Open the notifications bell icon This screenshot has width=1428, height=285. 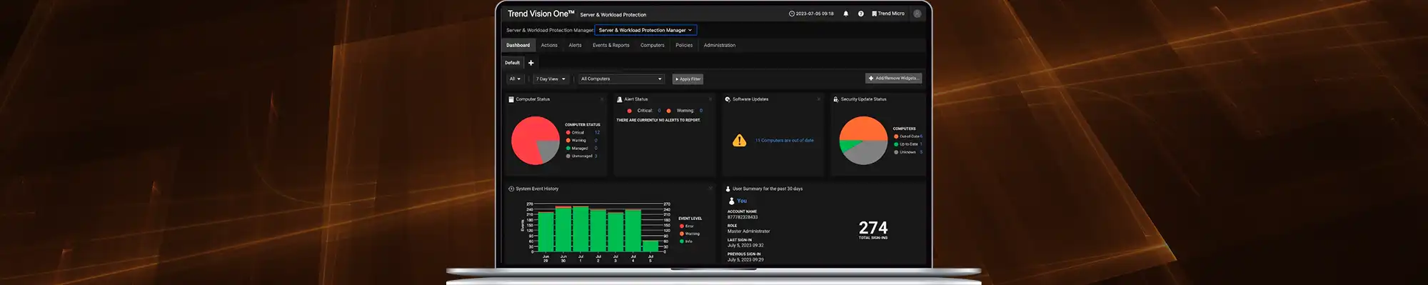(846, 14)
